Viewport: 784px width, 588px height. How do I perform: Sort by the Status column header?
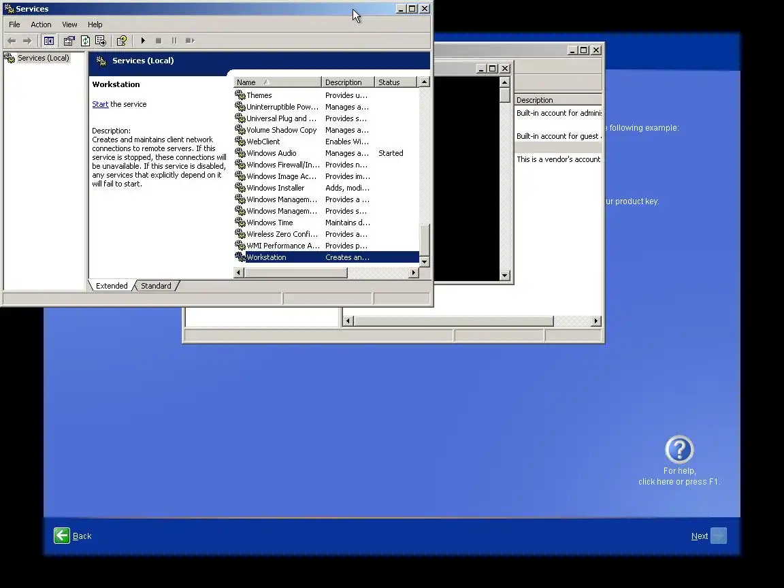pos(396,82)
